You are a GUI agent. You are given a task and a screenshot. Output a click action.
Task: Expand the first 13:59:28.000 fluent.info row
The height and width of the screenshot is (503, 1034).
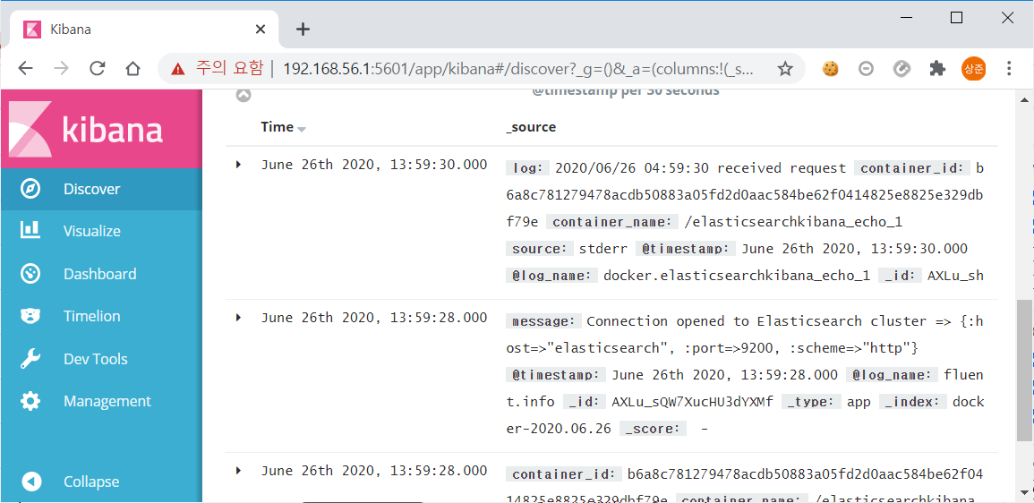point(239,318)
